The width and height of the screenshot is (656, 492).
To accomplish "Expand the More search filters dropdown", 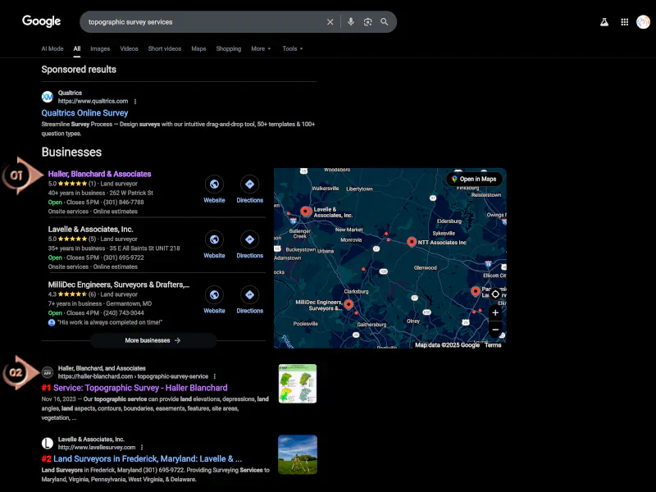I will point(261,48).
